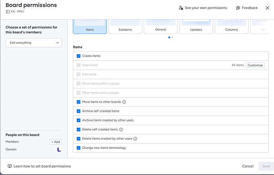Disable Change new items terminology checkbox
This screenshot has height=175, width=274.
pyautogui.click(x=79, y=148)
